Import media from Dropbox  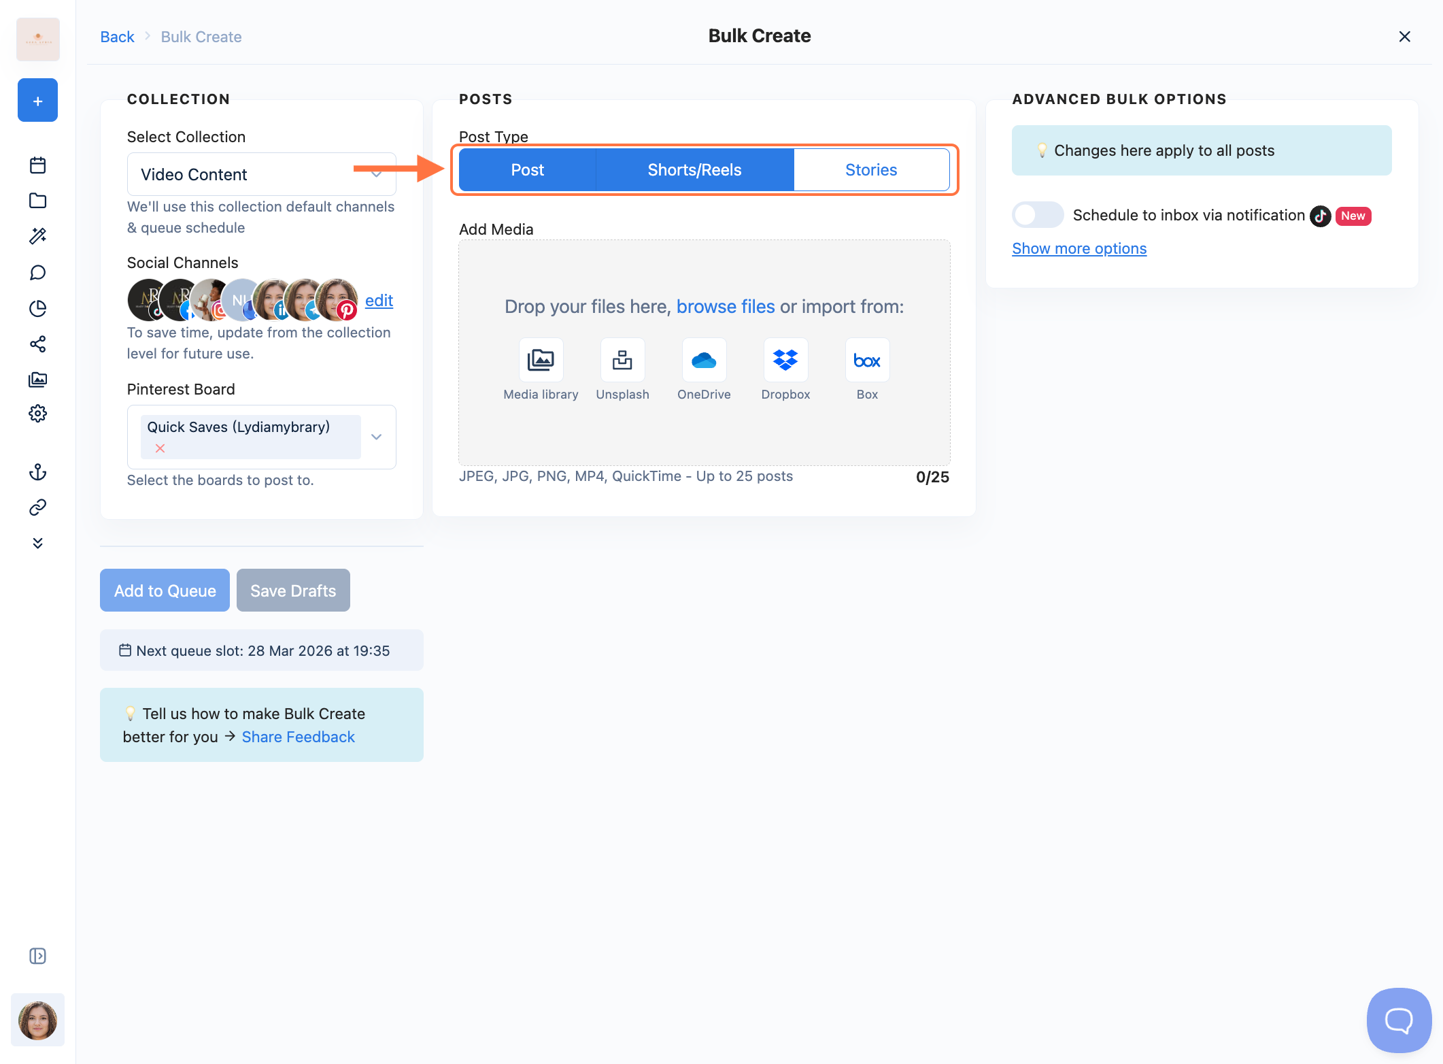(x=785, y=361)
